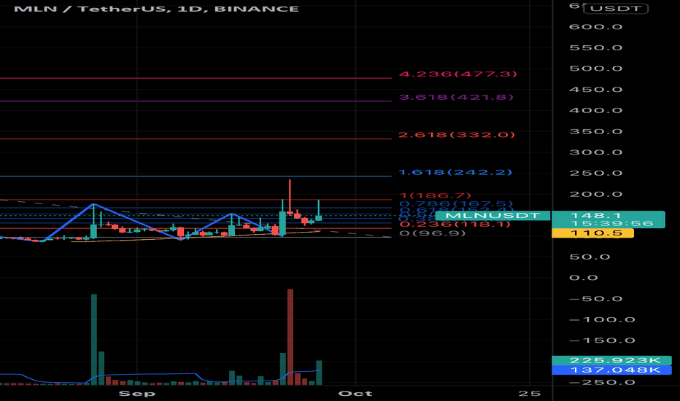
Task: Click the 550.0 price axis label
Action: [x=596, y=47]
